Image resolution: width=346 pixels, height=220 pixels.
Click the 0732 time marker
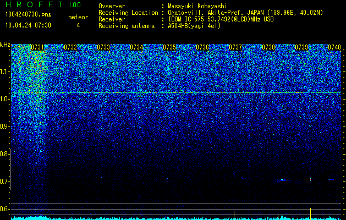pos(70,47)
